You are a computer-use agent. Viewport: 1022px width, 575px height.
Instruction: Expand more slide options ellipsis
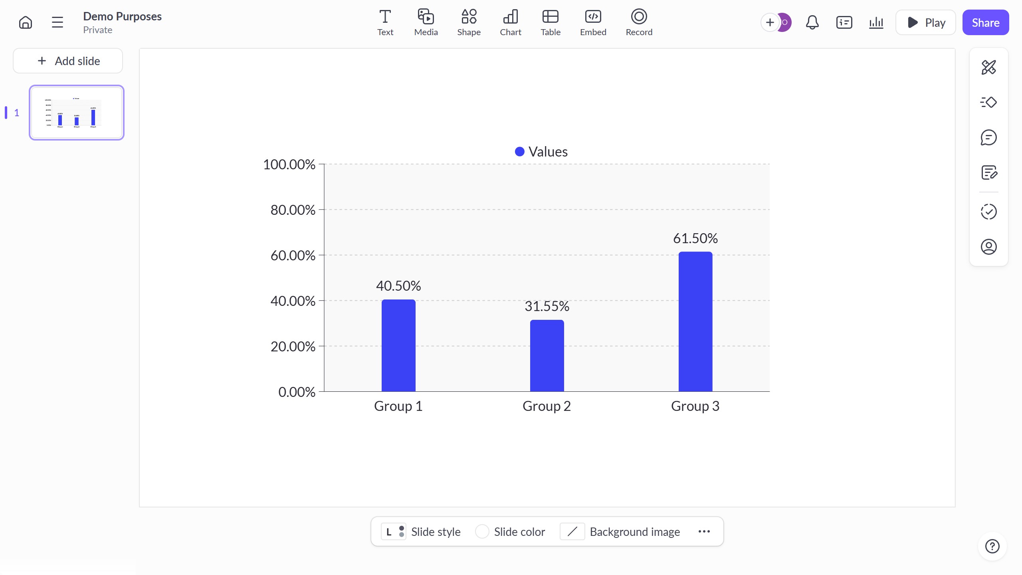tap(704, 531)
